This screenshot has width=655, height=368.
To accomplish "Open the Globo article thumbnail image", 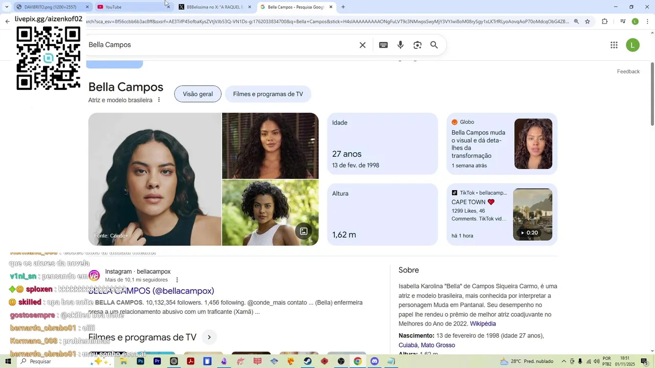I will (533, 144).
